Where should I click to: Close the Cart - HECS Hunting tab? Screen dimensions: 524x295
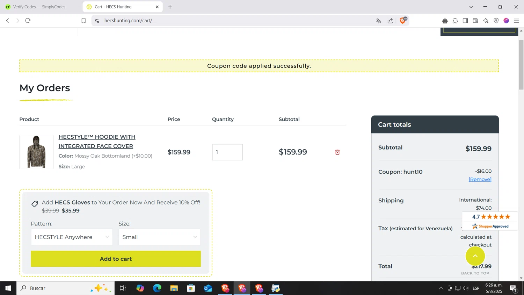coord(157,7)
